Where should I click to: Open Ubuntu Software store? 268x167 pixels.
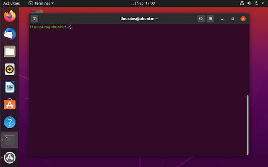(10, 104)
